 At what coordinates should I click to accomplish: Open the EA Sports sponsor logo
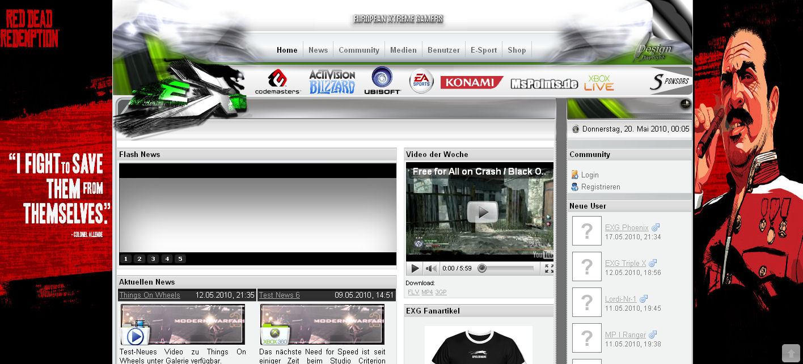pyautogui.click(x=421, y=81)
